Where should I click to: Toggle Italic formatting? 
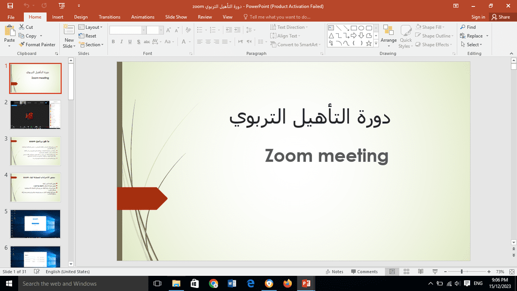[121, 41]
